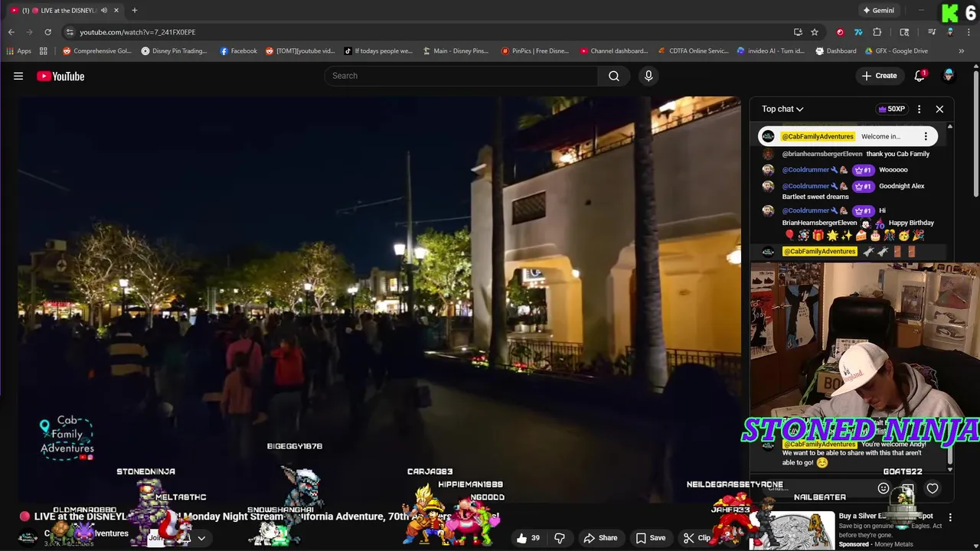This screenshot has width=980, height=551.
Task: Send a heart reaction in live chat
Action: coord(933,488)
